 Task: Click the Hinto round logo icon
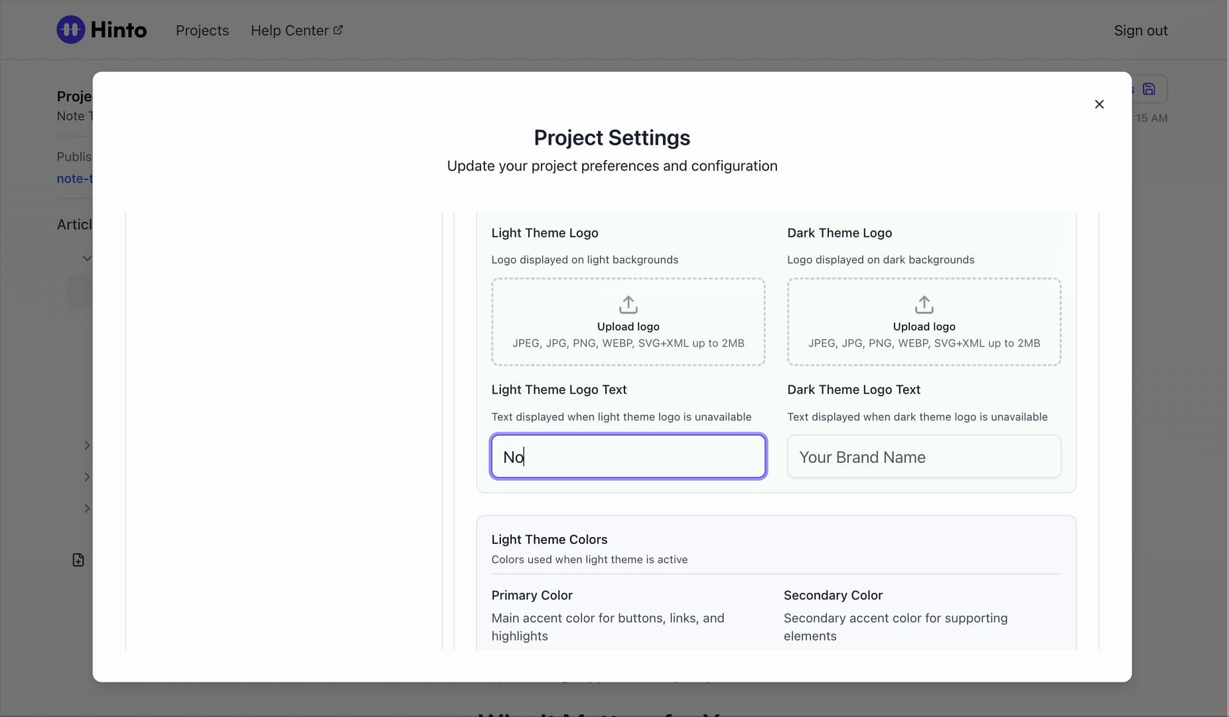click(x=71, y=30)
